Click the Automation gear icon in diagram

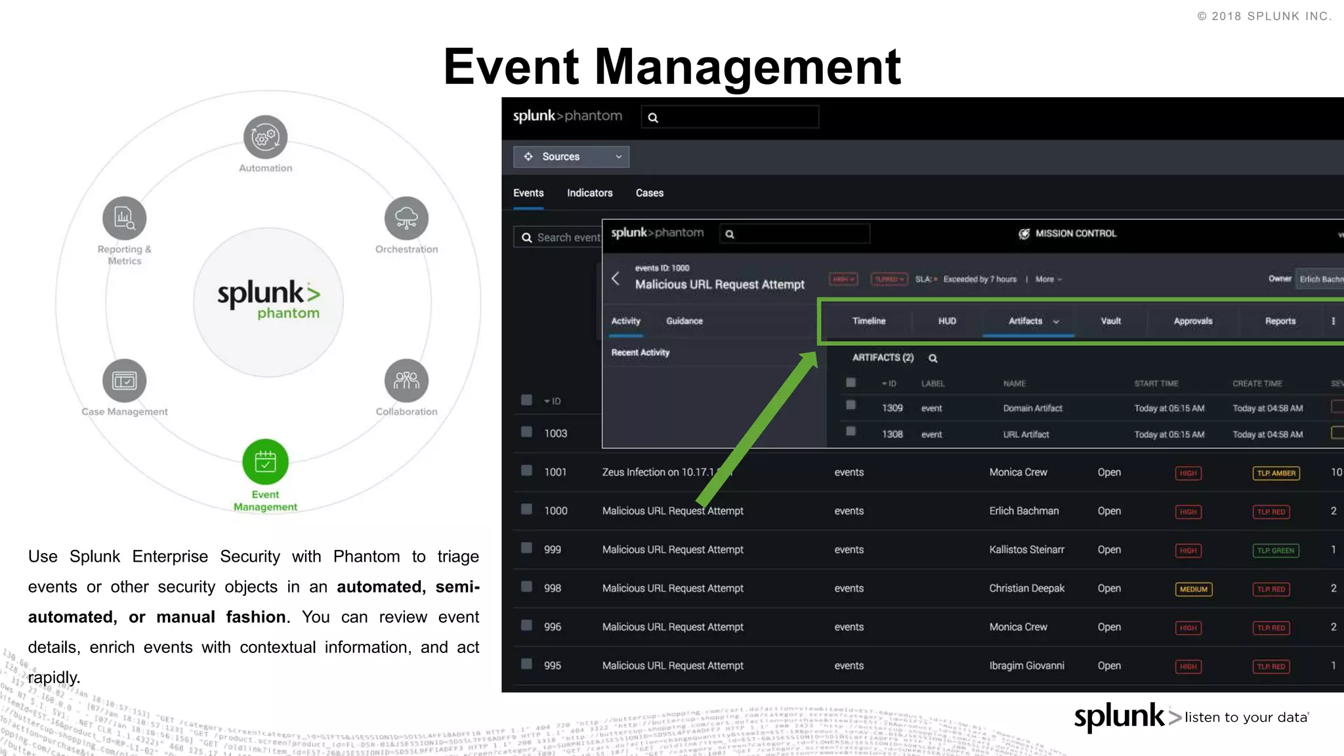265,137
